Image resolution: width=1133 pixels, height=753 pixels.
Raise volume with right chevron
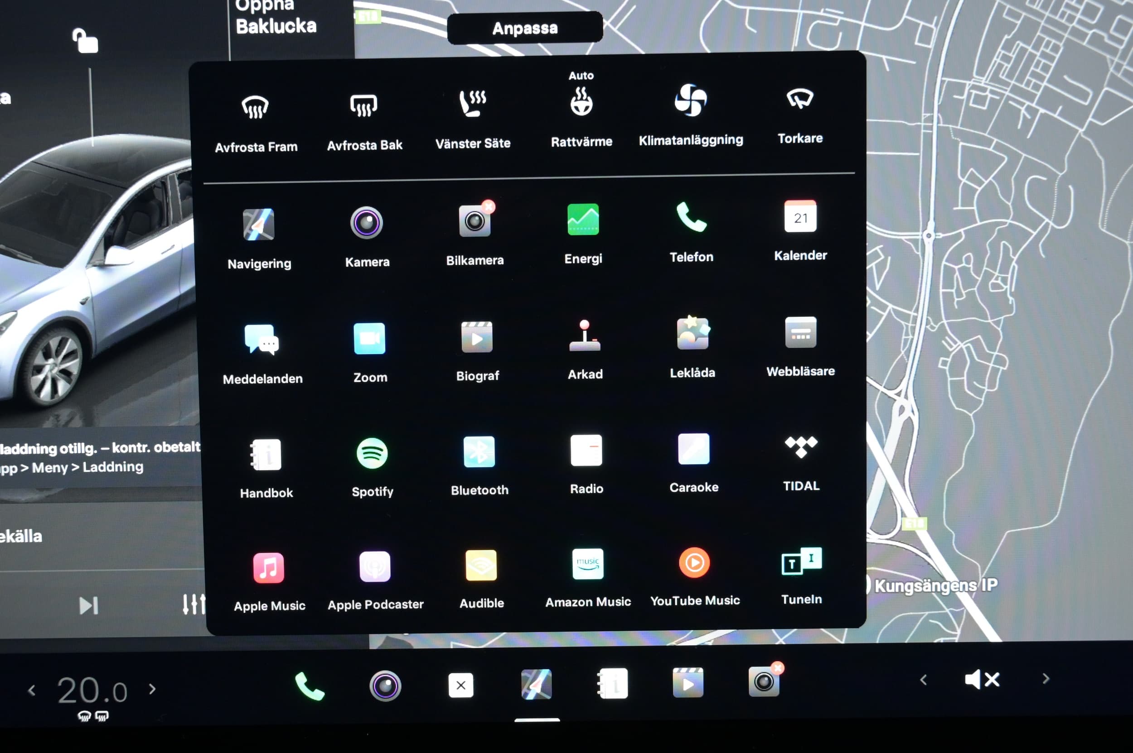pos(1046,679)
